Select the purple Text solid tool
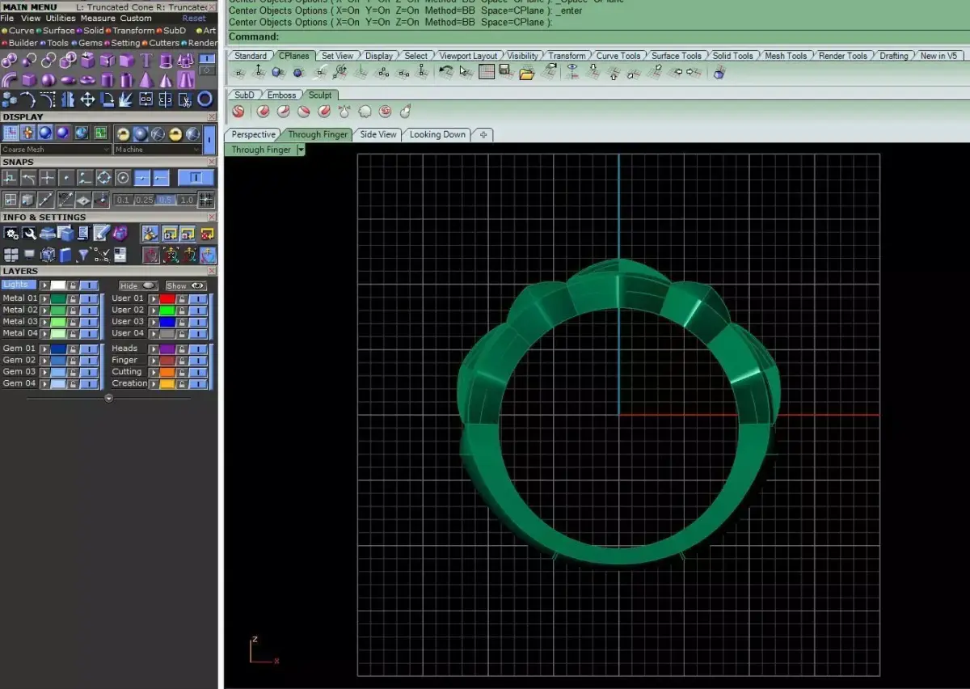 click(x=146, y=61)
